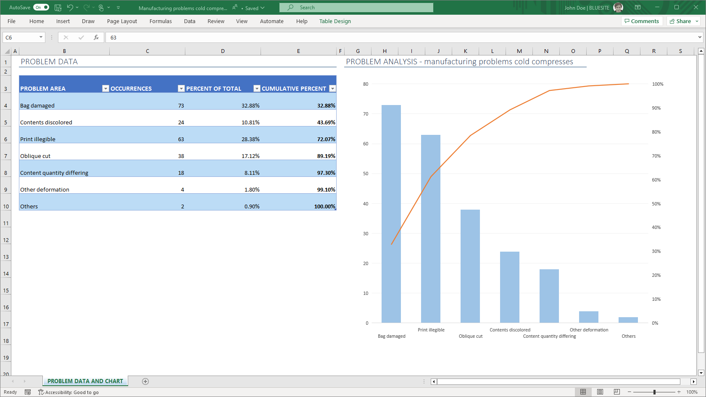This screenshot has width=706, height=397.
Task: Click the Enter formula checkmark icon
Action: (81, 37)
